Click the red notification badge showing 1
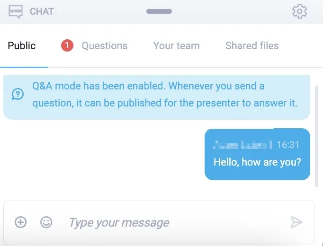This screenshot has height=246, width=323. tap(67, 46)
